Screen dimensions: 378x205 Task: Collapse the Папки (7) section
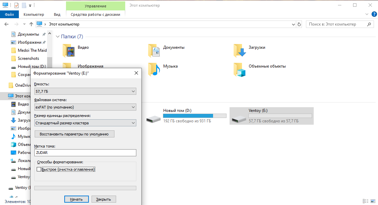tap(57, 37)
